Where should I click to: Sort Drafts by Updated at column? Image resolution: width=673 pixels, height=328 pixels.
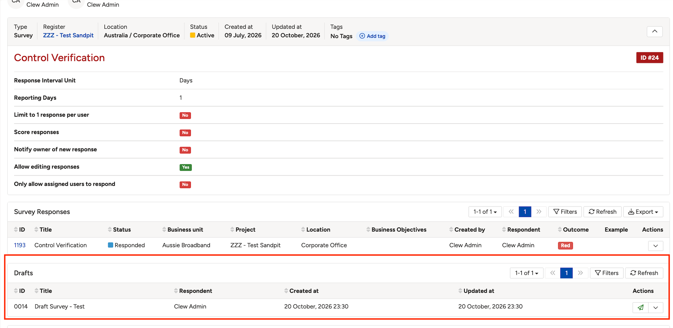coord(476,291)
